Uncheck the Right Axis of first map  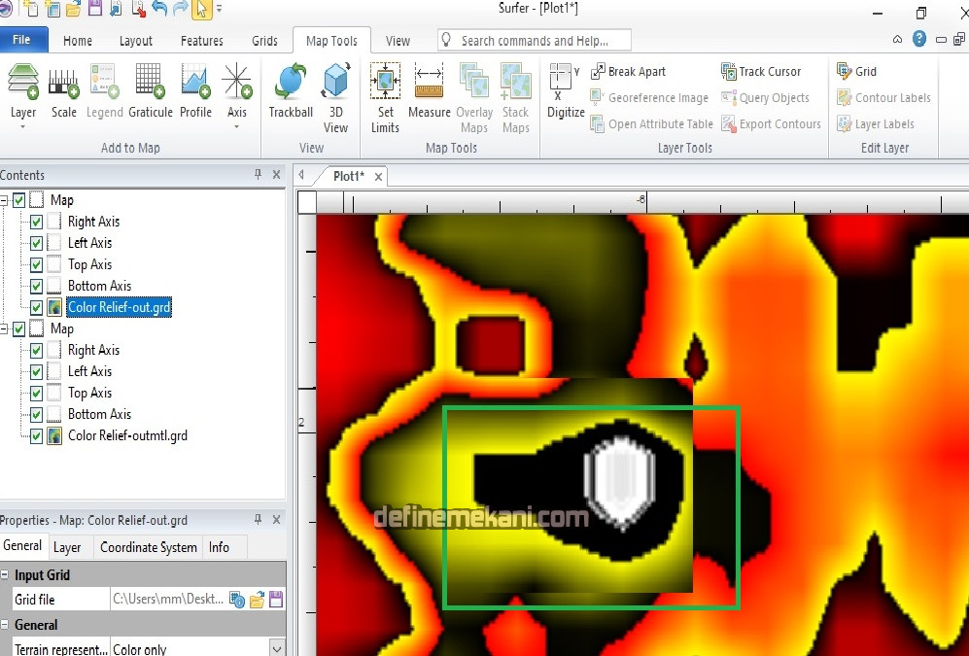pos(36,222)
